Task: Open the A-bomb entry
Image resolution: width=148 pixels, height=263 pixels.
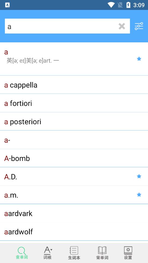Action: point(74,158)
